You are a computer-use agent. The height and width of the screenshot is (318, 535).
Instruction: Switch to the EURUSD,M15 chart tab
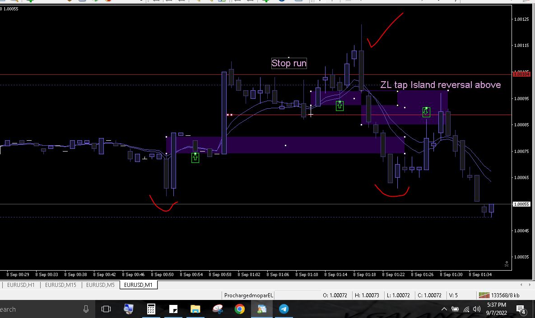[61, 285]
